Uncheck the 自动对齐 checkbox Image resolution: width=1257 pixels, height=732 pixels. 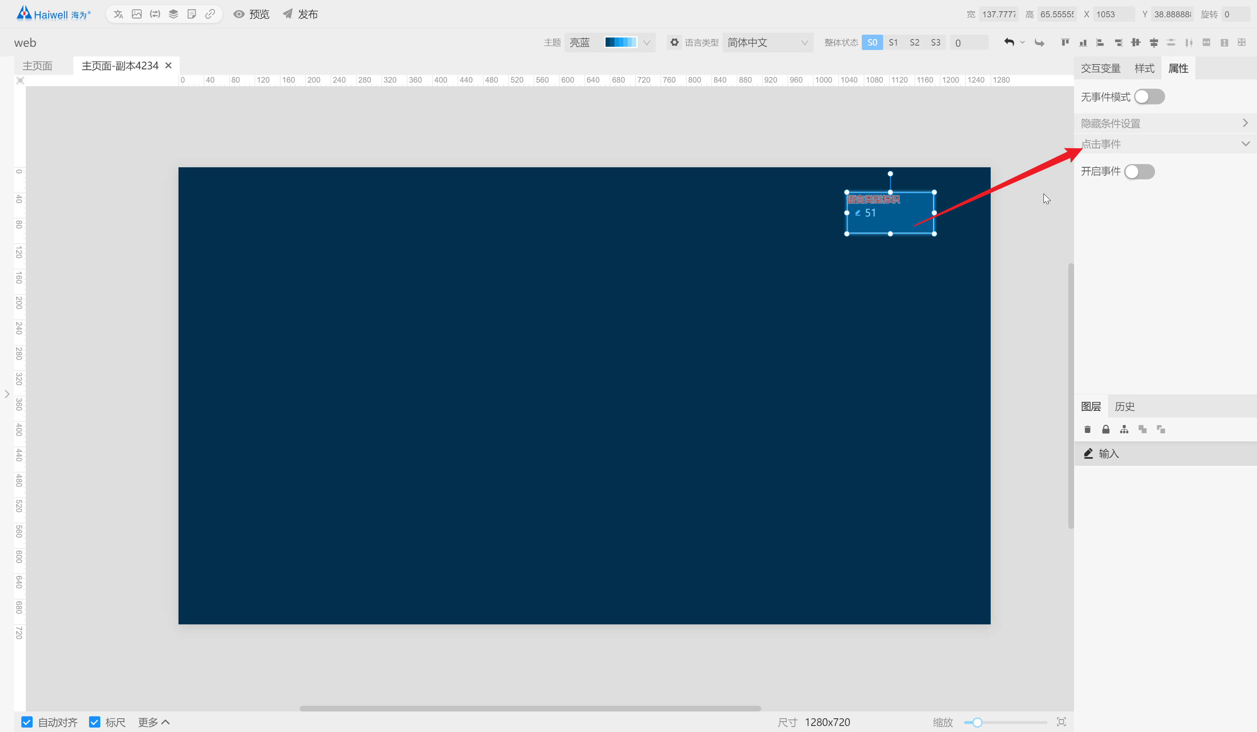pyautogui.click(x=27, y=722)
